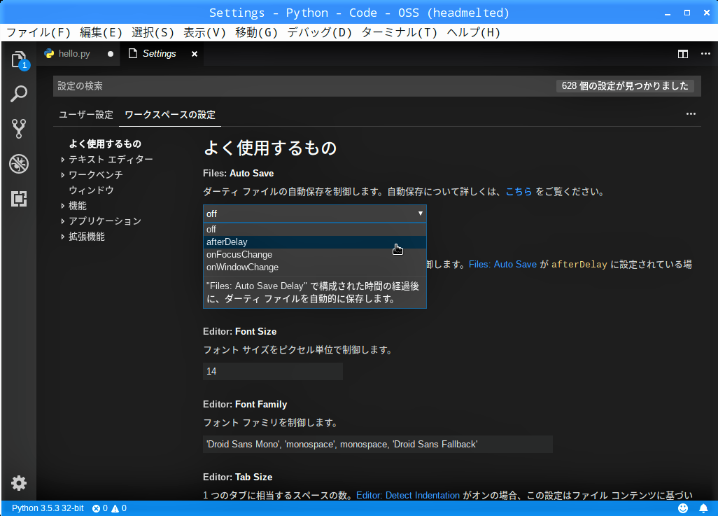Minimize the Code - OSS window
The image size is (718, 516).
pos(668,13)
